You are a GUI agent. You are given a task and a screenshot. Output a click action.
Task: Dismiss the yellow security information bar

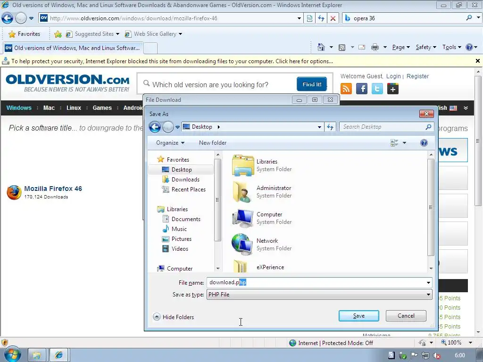(x=477, y=61)
